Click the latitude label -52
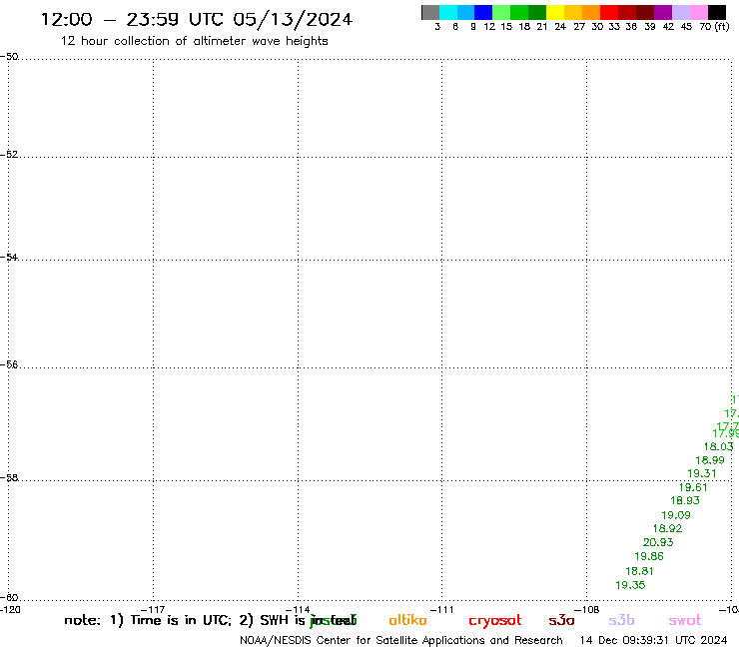The image size is (739, 649). tap(9, 155)
